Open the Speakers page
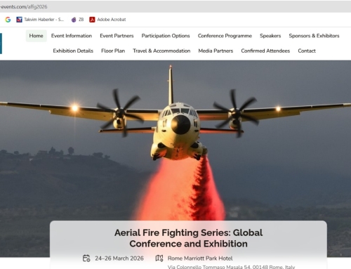Viewport: 351px width, 269px height. (270, 36)
